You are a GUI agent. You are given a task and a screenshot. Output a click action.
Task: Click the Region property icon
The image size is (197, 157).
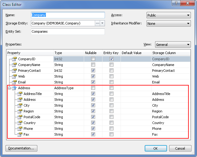tap(20, 111)
